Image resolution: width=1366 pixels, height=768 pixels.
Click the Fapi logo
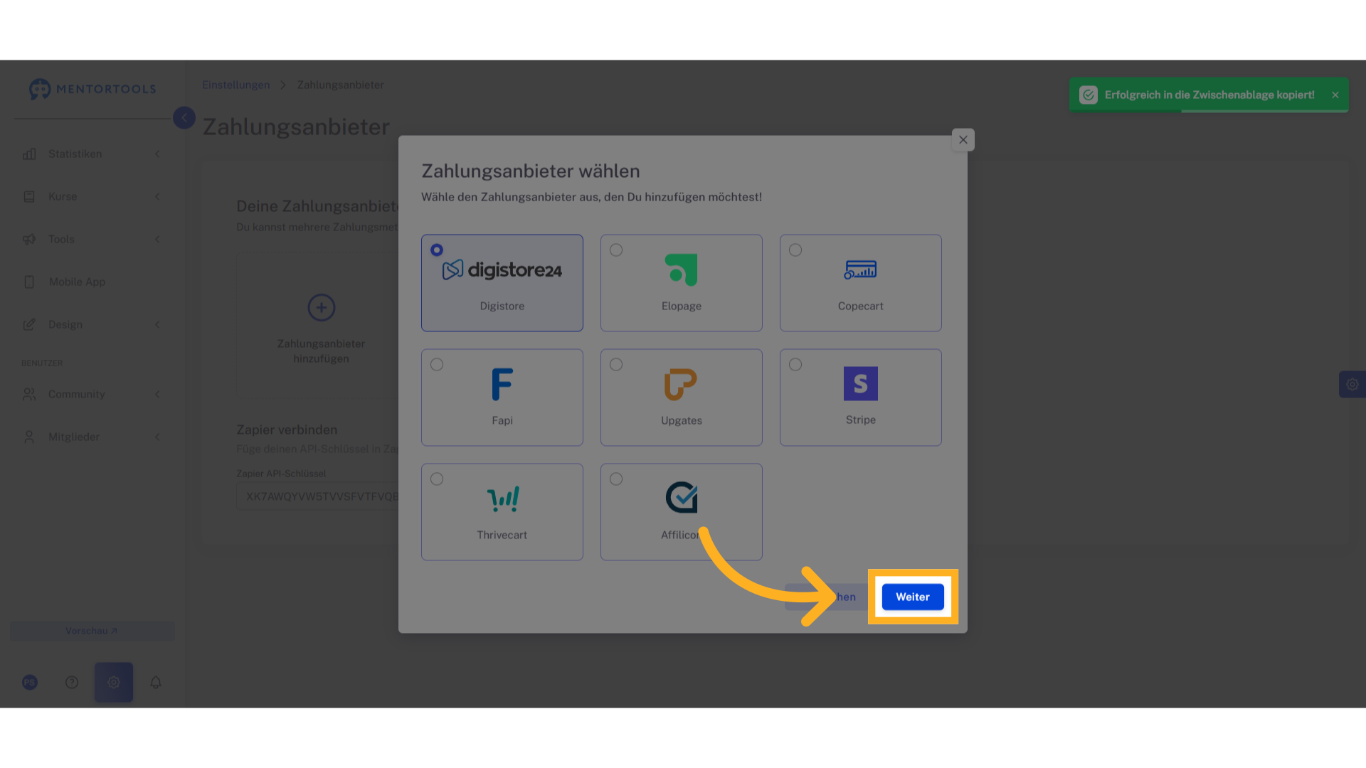(x=502, y=384)
